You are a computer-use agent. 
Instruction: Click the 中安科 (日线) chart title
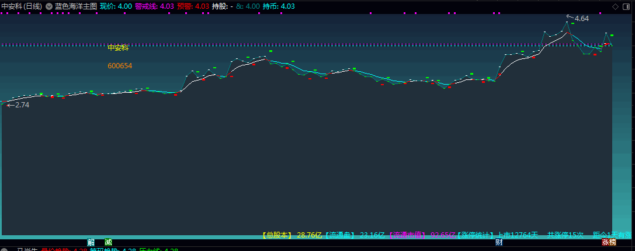pyautogui.click(x=22, y=6)
